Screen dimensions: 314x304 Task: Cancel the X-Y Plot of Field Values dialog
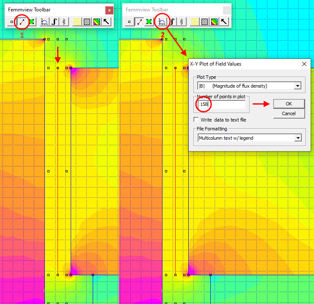pyautogui.click(x=289, y=113)
